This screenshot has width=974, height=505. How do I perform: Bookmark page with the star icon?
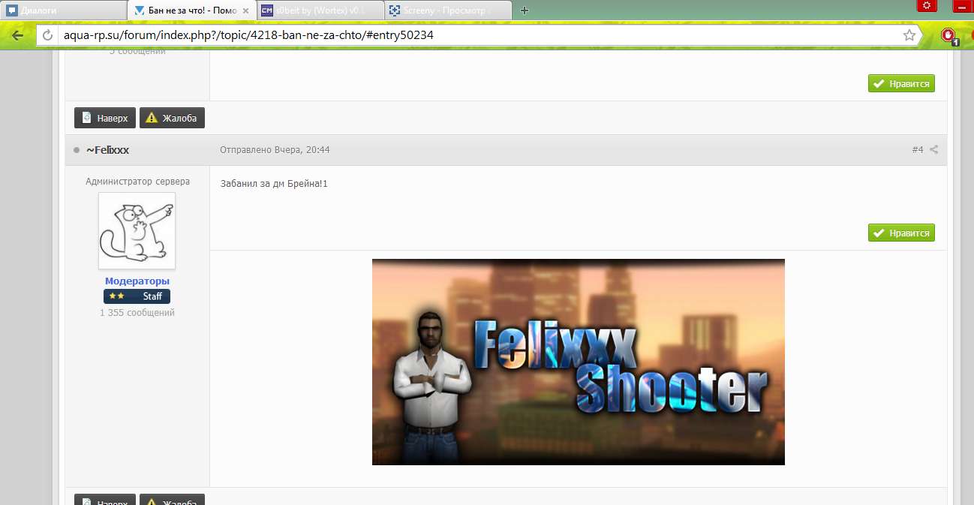pos(909,35)
